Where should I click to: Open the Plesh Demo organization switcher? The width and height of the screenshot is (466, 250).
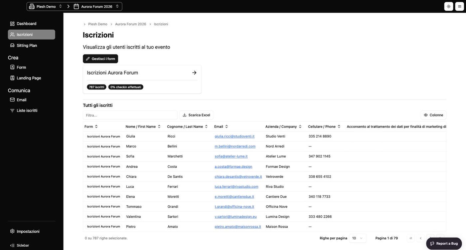coord(46,6)
